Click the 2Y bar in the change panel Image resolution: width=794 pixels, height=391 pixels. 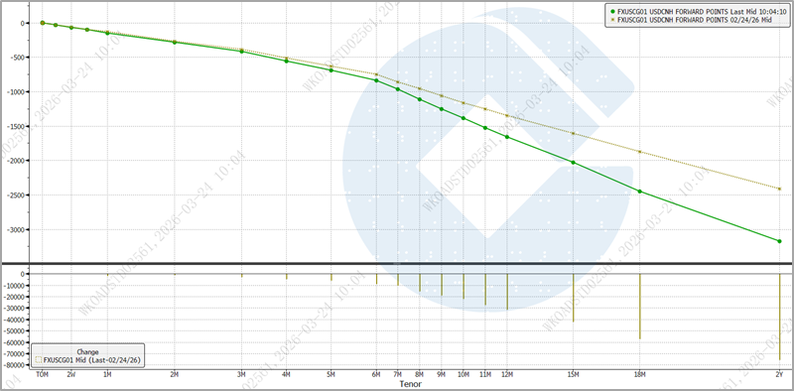780,317
